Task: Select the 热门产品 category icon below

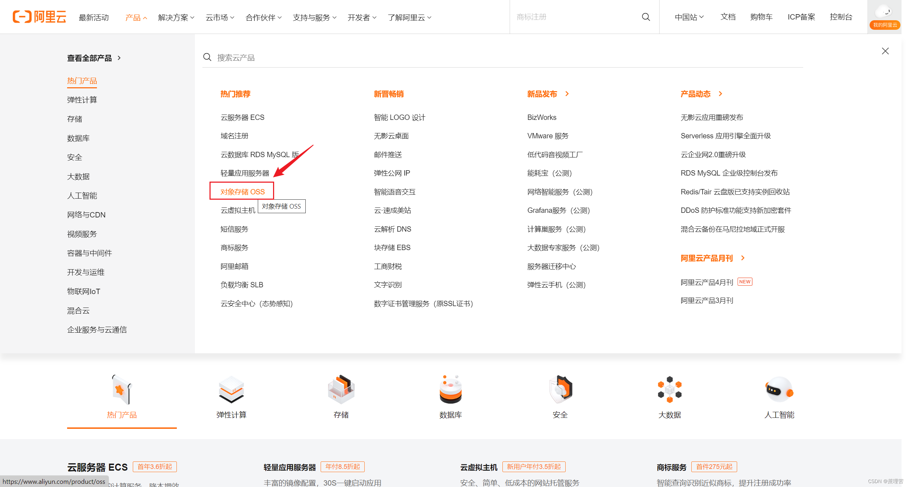Action: [122, 389]
